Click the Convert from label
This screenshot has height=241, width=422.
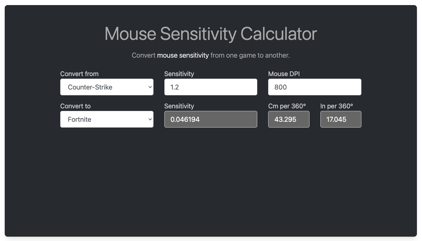click(79, 74)
